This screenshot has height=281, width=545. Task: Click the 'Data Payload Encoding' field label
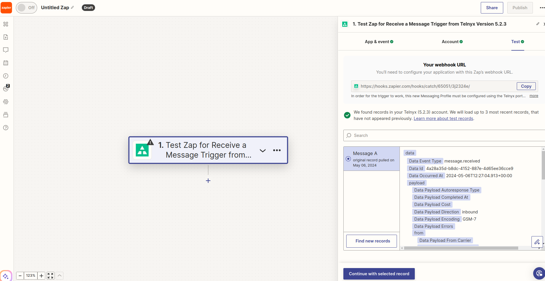click(437, 219)
